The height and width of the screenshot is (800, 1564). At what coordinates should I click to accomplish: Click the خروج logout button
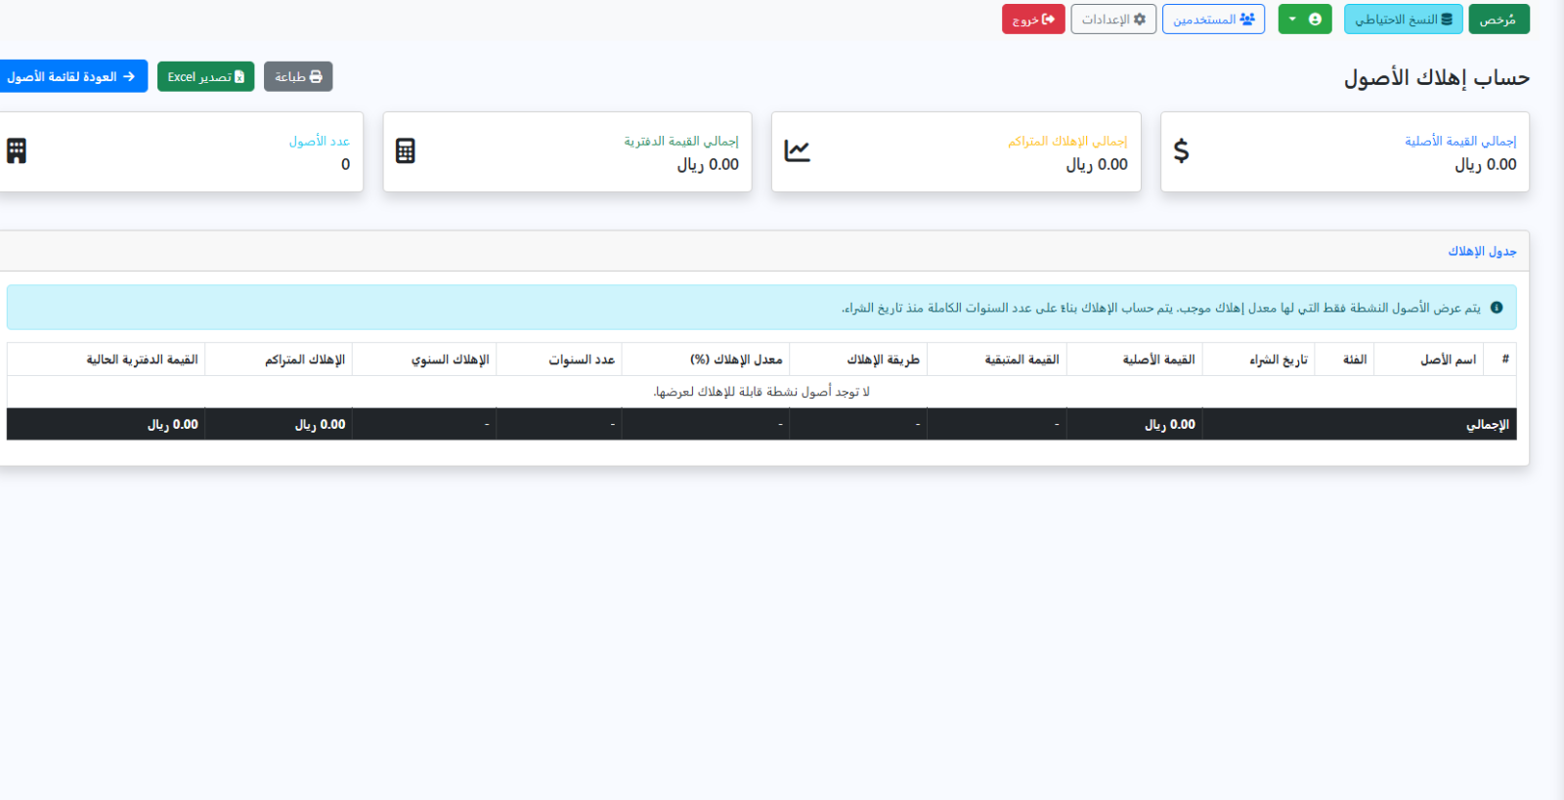tap(1033, 20)
